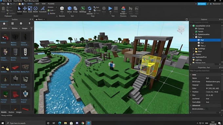Switch to the TEST ribbon tab
Screen dimensions: 223x125
tap(37, 4)
